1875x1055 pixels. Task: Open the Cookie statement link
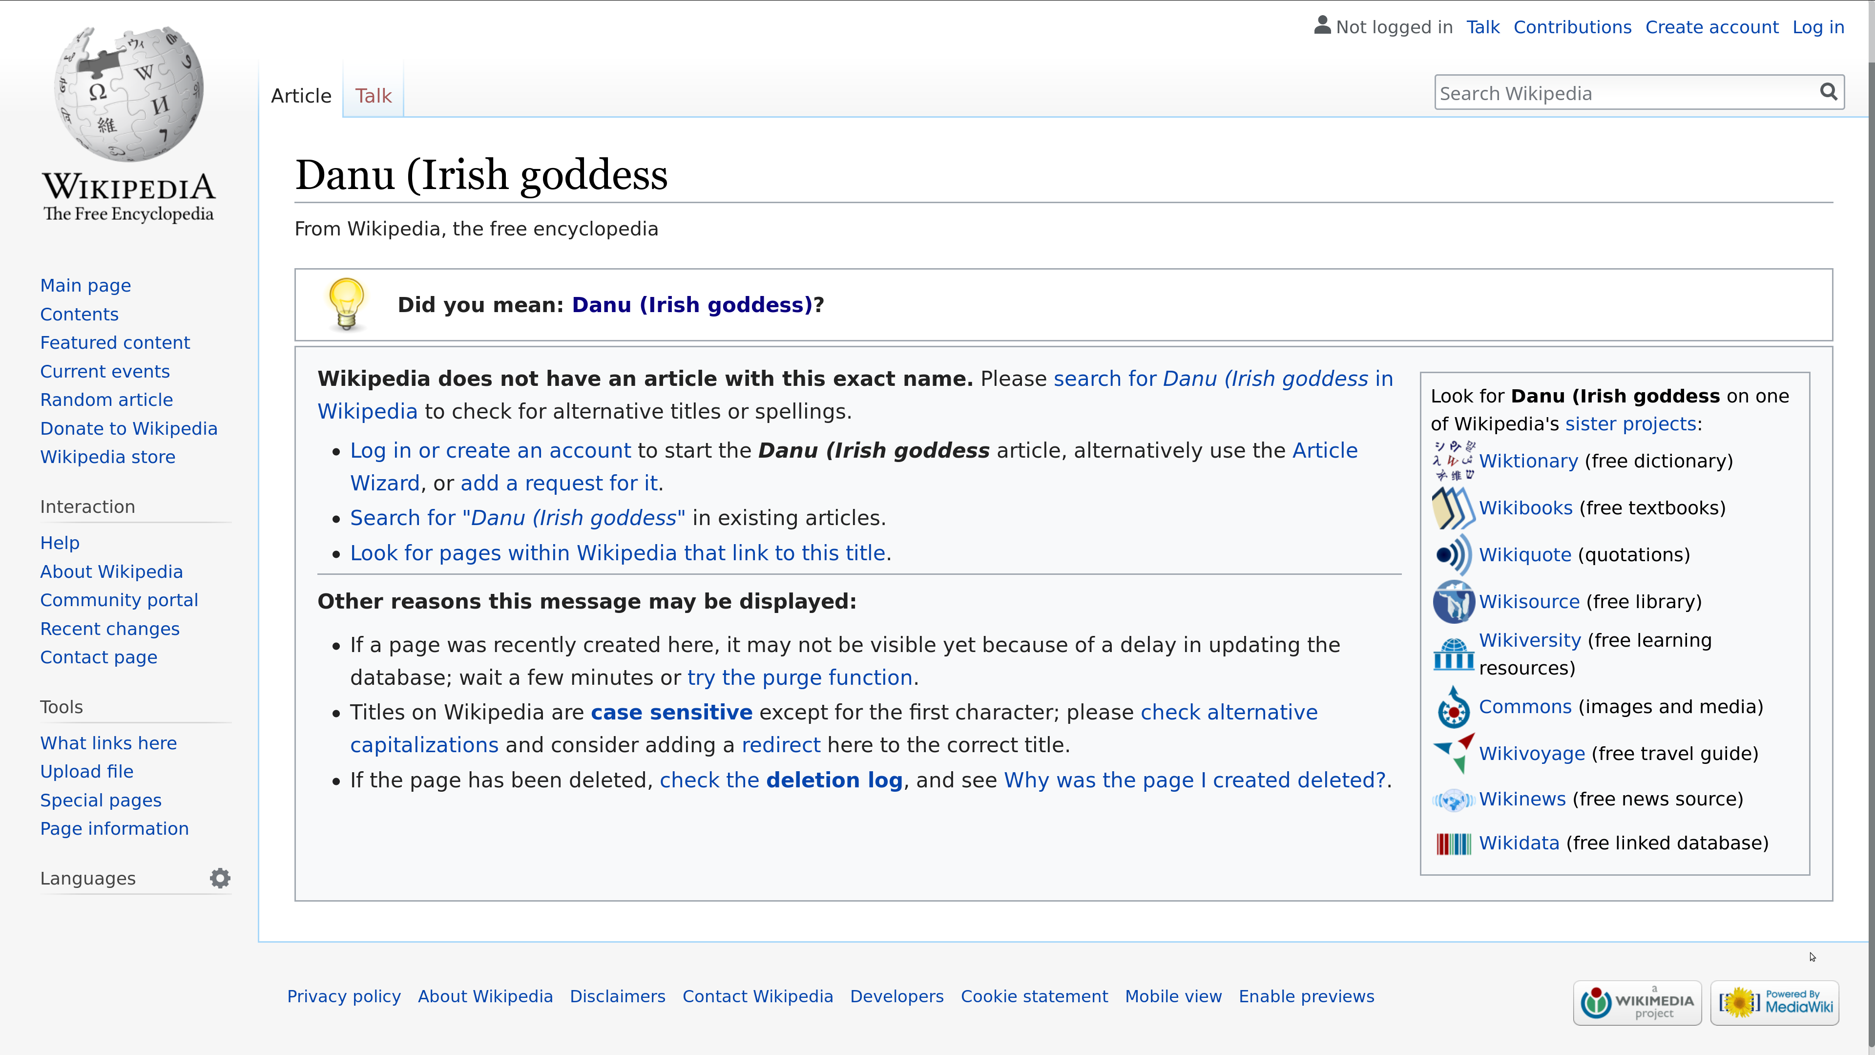click(x=1034, y=996)
